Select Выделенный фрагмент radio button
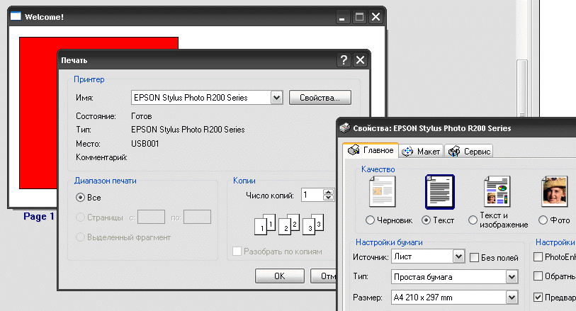 pos(80,237)
